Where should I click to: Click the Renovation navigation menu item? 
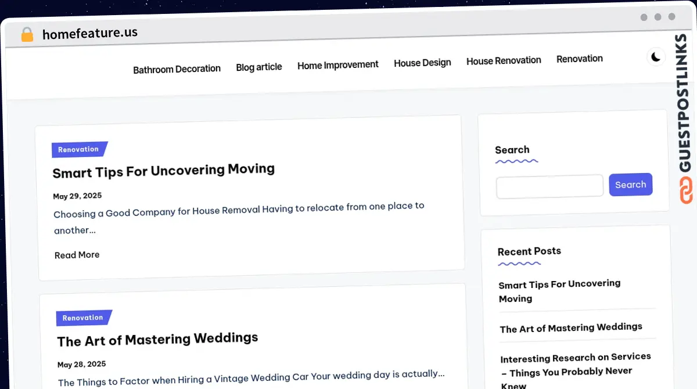pos(579,59)
